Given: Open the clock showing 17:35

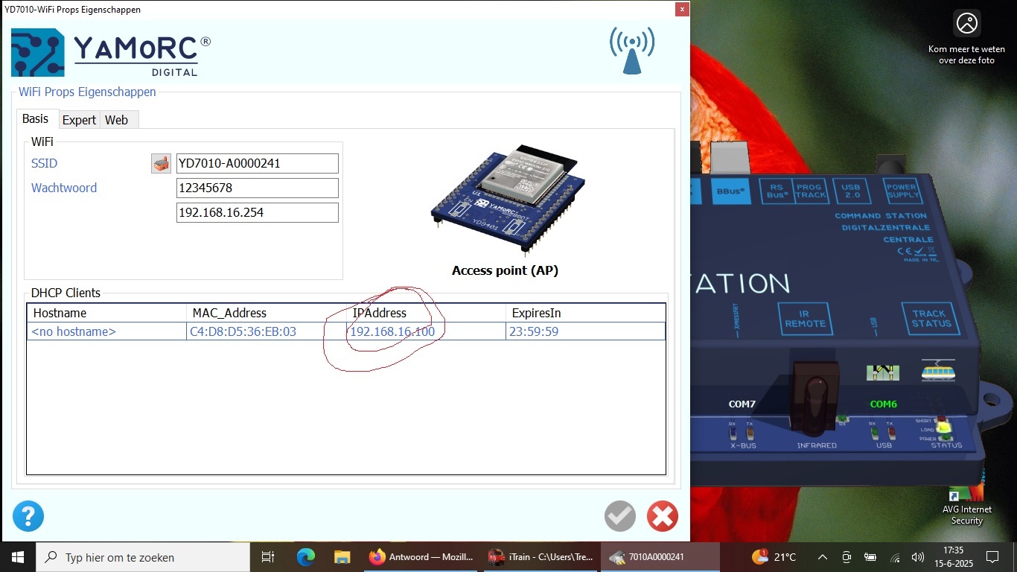Looking at the screenshot, I should tap(952, 557).
